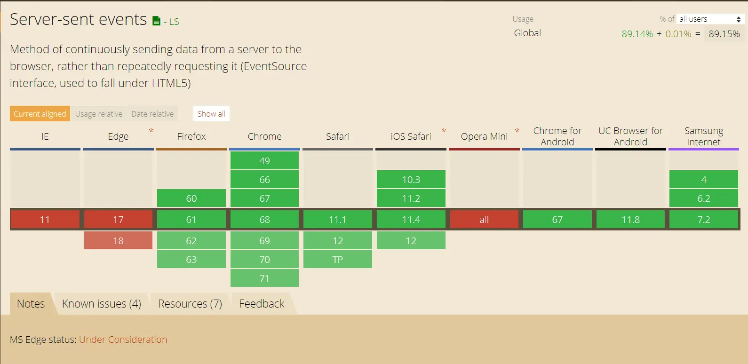Screen dimensions: 748x364
Task: Select the iOS Safari 11.4 cell
Action: [x=411, y=220]
